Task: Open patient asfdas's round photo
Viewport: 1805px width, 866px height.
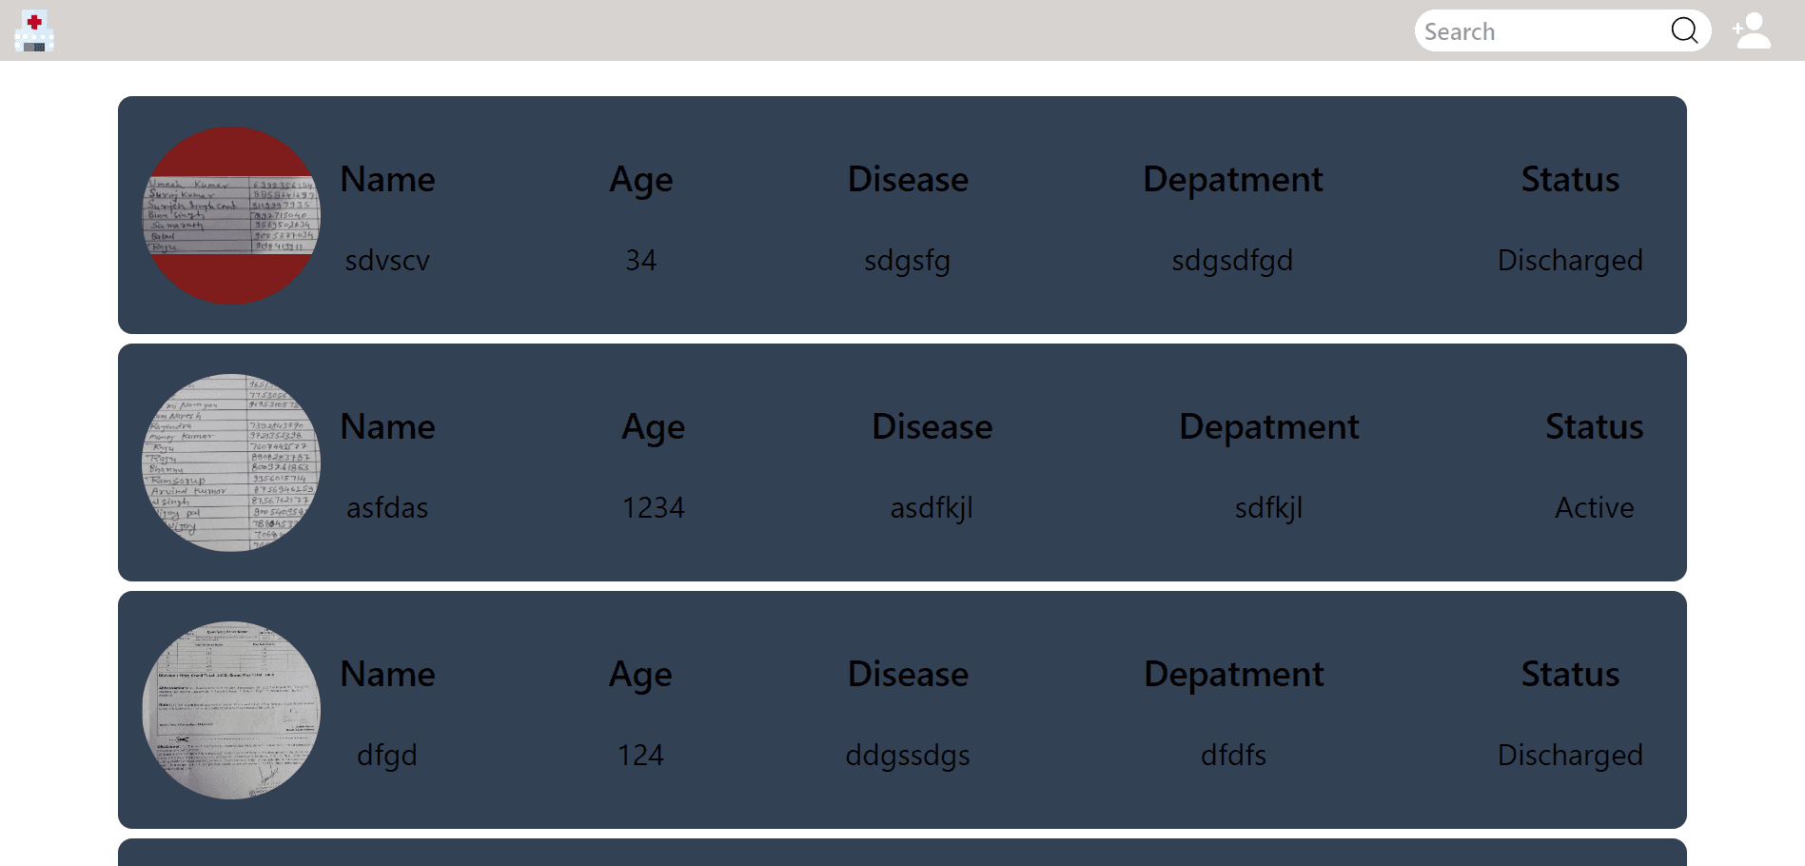Action: click(x=231, y=463)
